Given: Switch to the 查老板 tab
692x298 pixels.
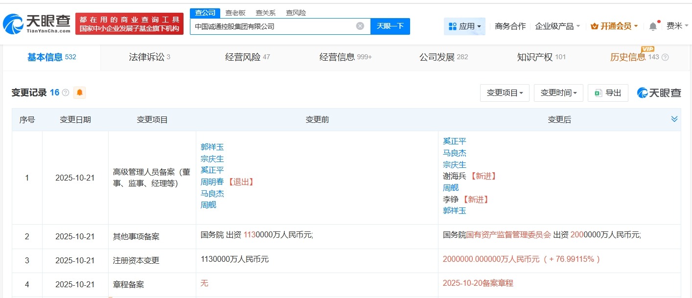Looking at the screenshot, I should point(236,12).
